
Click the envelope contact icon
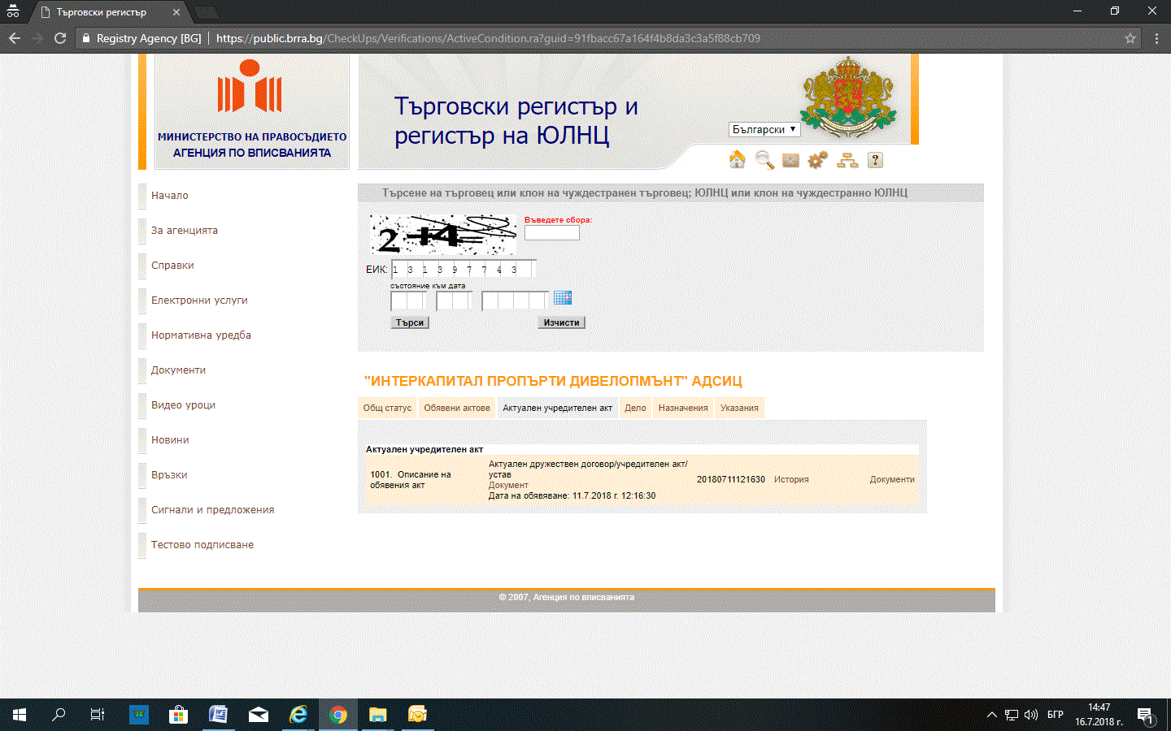point(791,160)
